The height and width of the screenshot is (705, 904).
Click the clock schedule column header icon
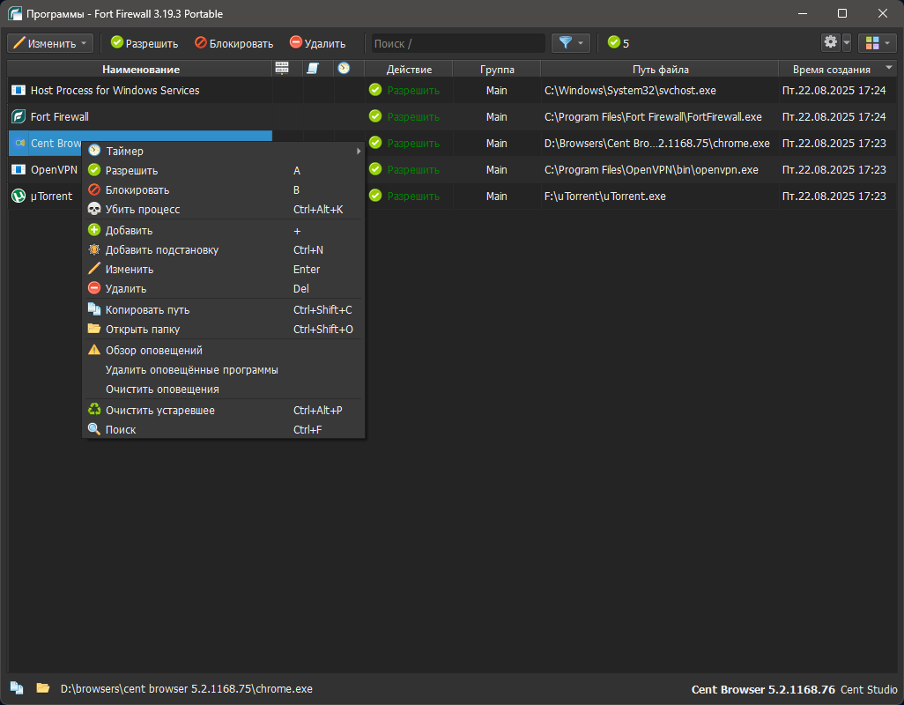[345, 69]
